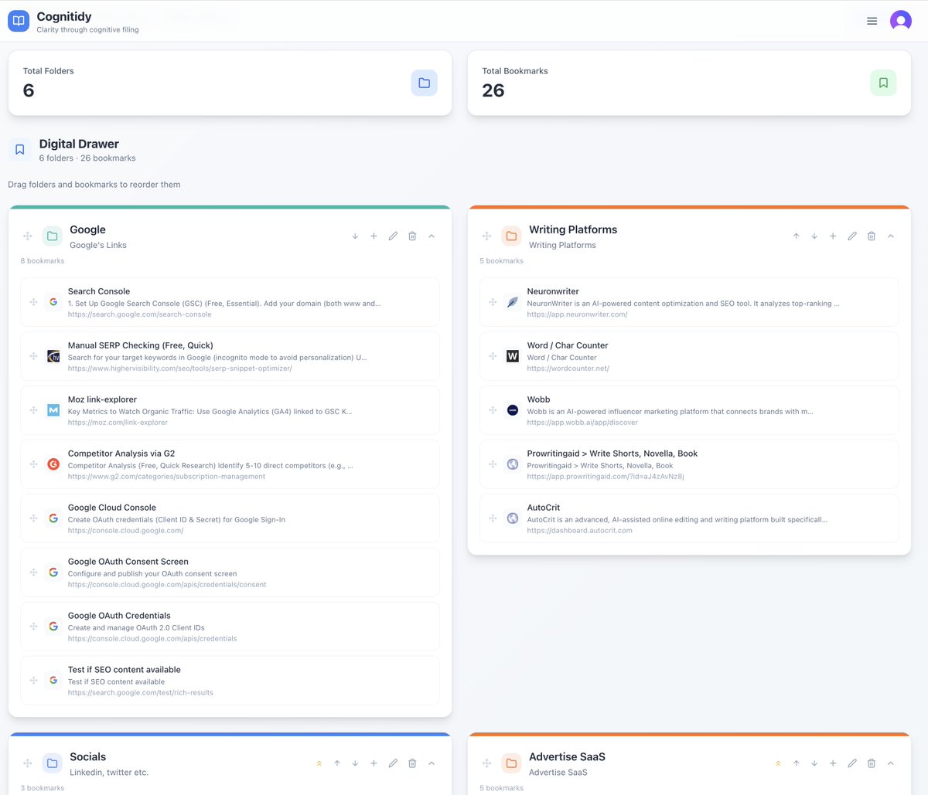Move Advertise SaaS folder to top
The height and width of the screenshot is (795, 928).
[x=778, y=763]
